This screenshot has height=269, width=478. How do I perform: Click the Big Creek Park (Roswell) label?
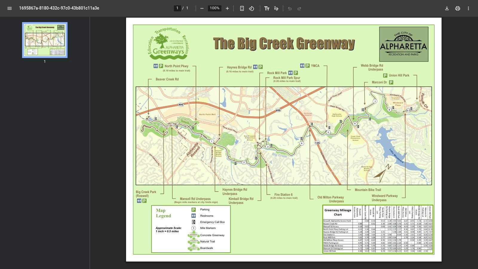(x=146, y=194)
